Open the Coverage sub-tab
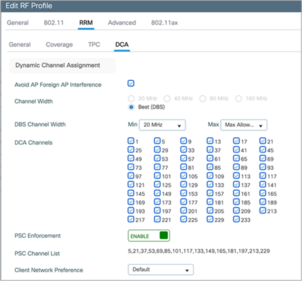The width and height of the screenshot is (302, 281). [59, 44]
